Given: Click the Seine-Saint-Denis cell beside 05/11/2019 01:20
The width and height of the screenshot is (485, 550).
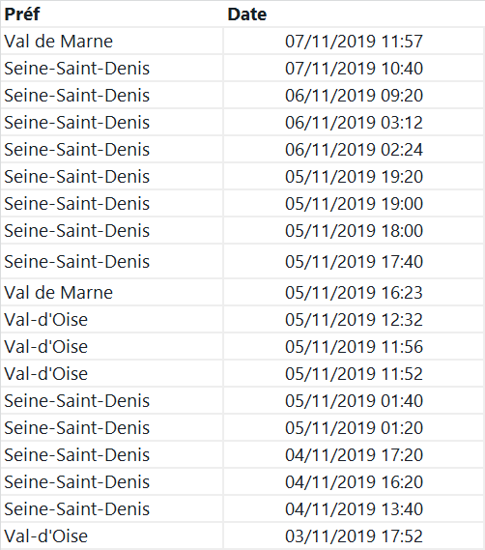Looking at the screenshot, I should click(x=112, y=427).
